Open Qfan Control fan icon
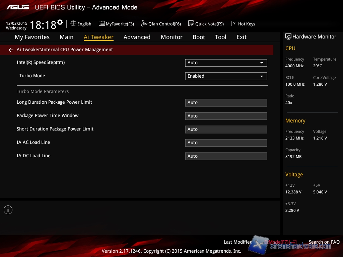 [144, 24]
